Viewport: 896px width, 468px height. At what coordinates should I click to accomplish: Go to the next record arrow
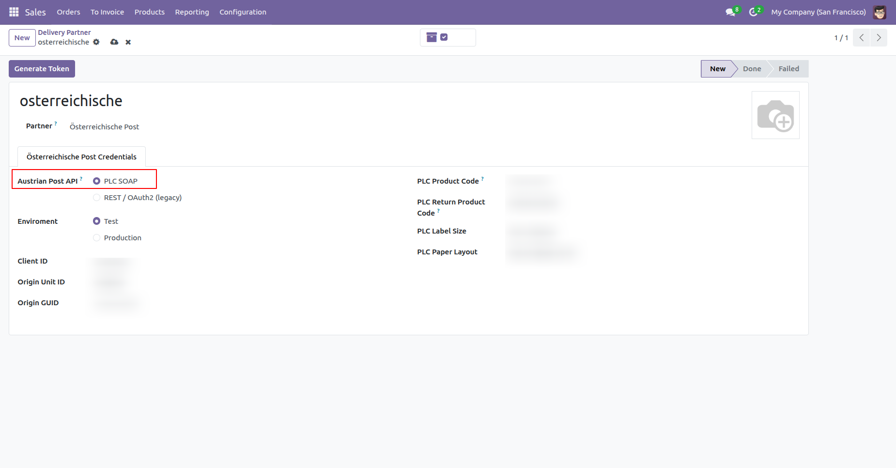[879, 38]
